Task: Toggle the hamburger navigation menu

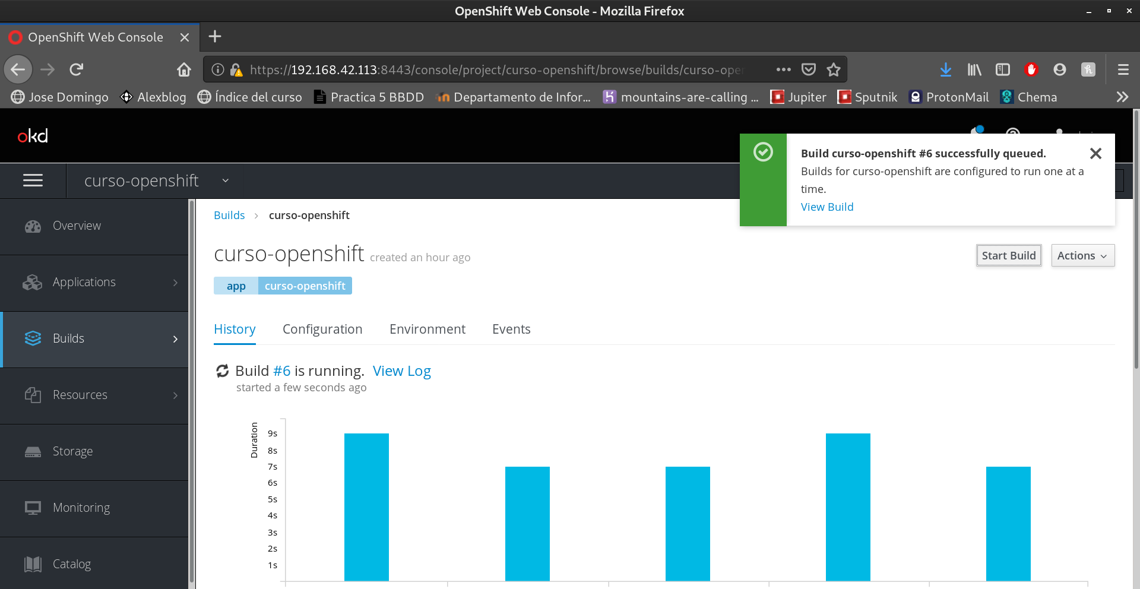Action: [x=33, y=180]
